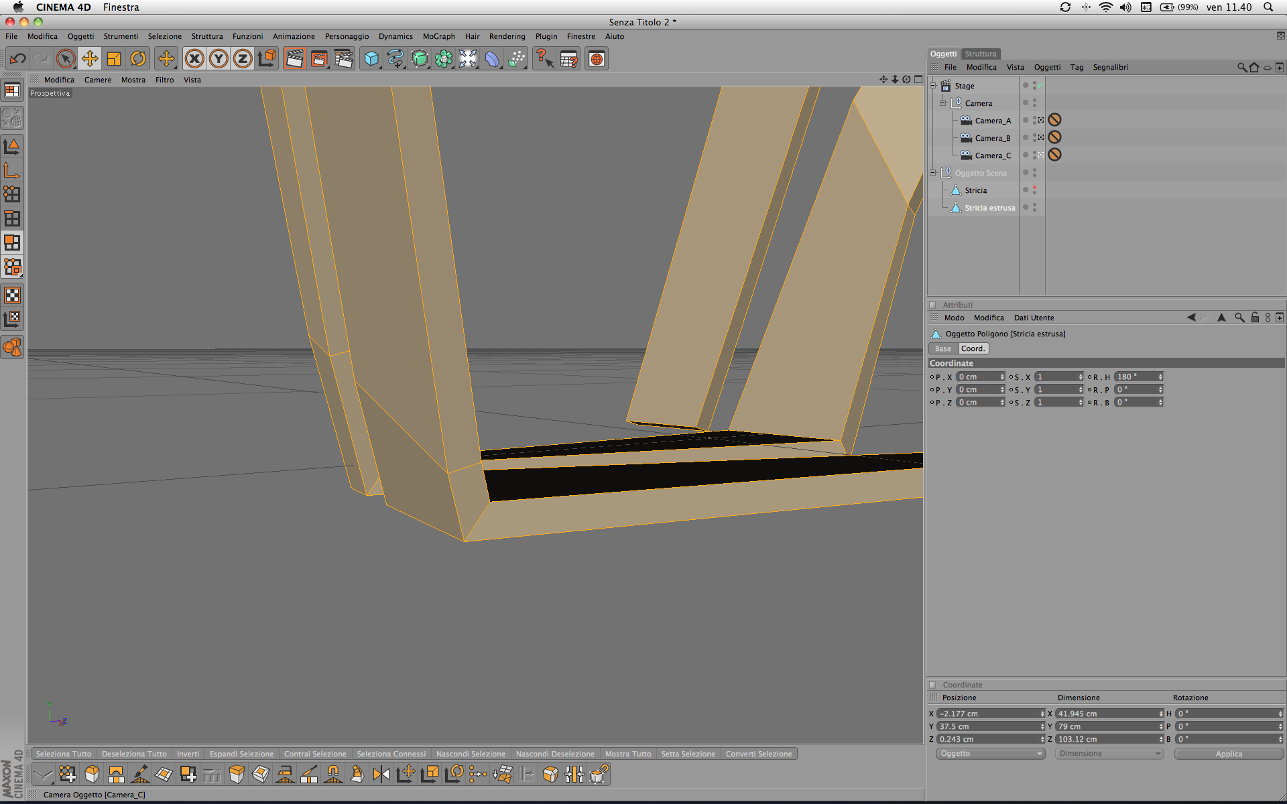Select the Rotate tool icon
The height and width of the screenshot is (804, 1287).
pos(138,59)
